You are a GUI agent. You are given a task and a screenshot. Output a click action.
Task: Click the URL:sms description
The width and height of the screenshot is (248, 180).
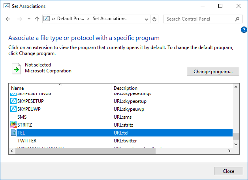[x=122, y=117]
